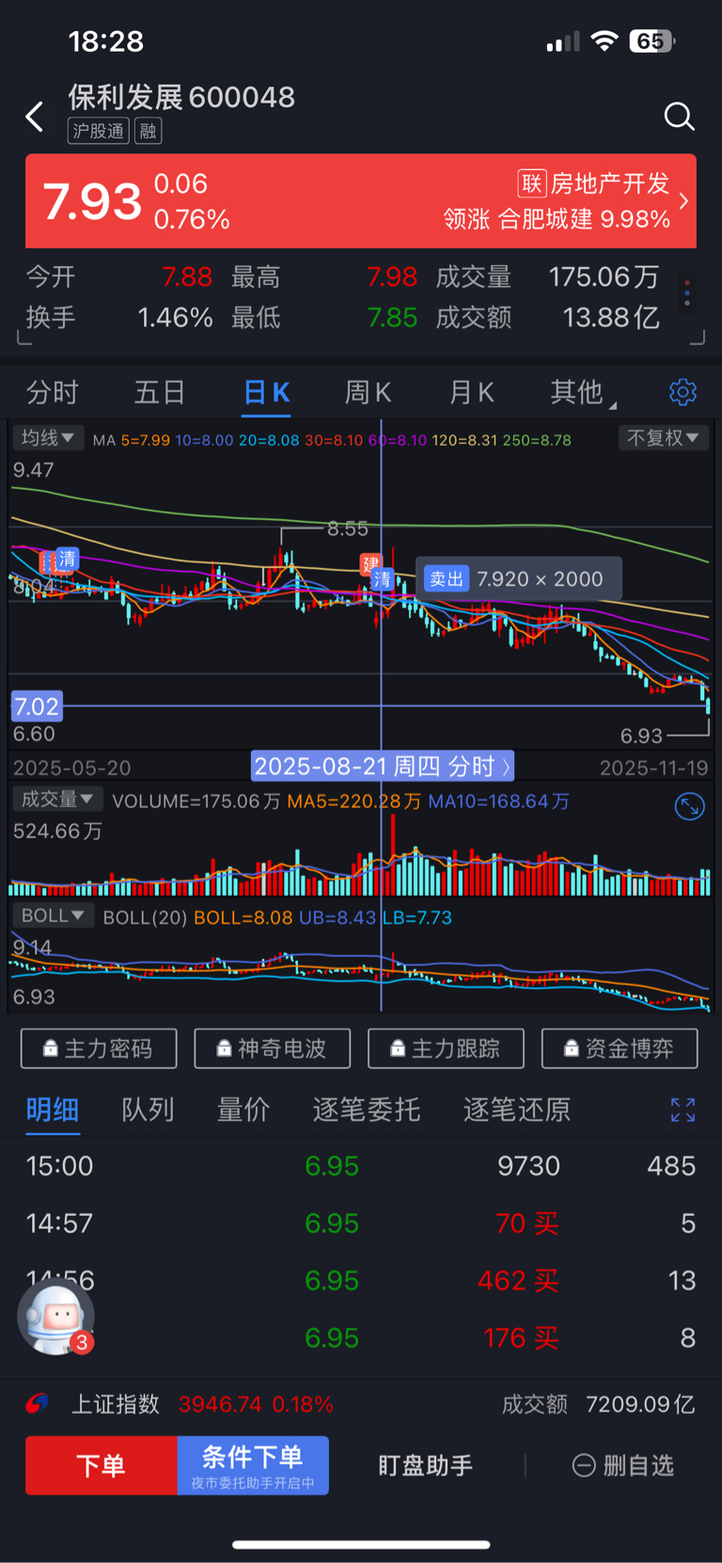Open 盯盘助手 watch assistant
Screen dimensions: 722x1563
point(426,1465)
